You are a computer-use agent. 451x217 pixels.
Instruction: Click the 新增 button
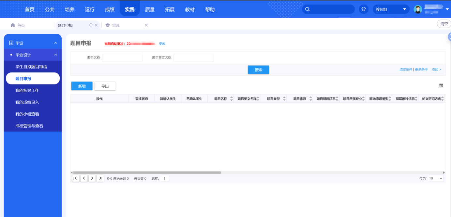coord(82,86)
